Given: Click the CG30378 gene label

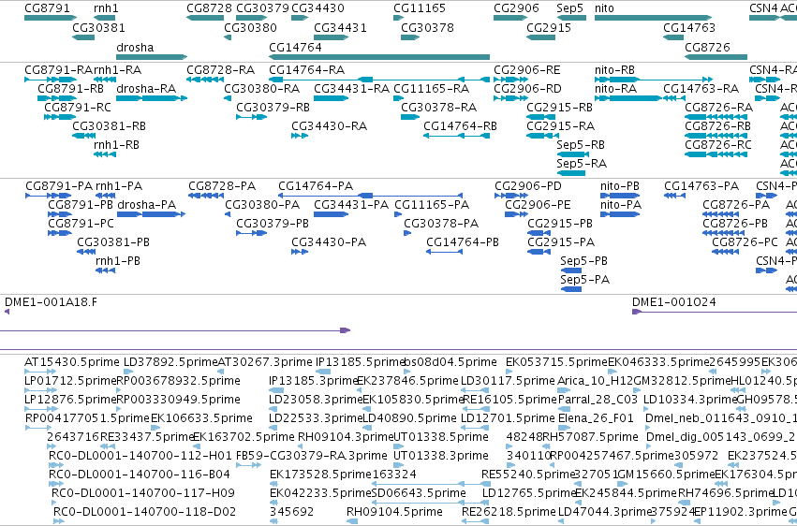Looking at the screenshot, I should point(427,27).
